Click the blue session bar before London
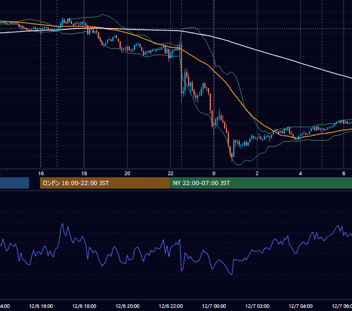Viewport: 352px width, 311px height. tap(14, 183)
